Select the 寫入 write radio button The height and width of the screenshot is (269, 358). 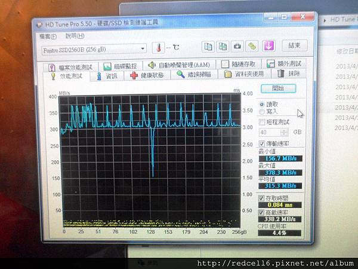click(268, 112)
